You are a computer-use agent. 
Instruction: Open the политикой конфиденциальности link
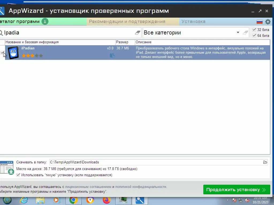click(x=141, y=187)
